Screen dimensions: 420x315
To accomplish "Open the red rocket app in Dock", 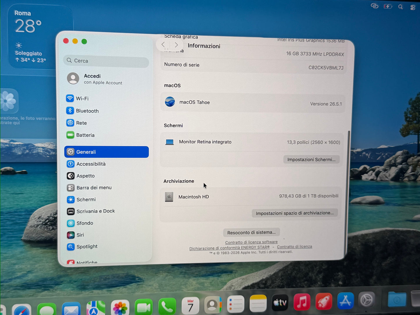I will (x=324, y=301).
